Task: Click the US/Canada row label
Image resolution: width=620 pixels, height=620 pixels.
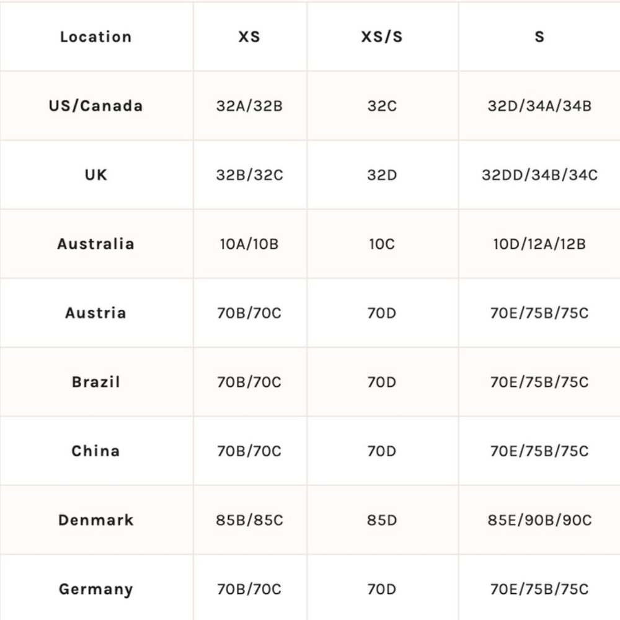Action: [x=95, y=106]
